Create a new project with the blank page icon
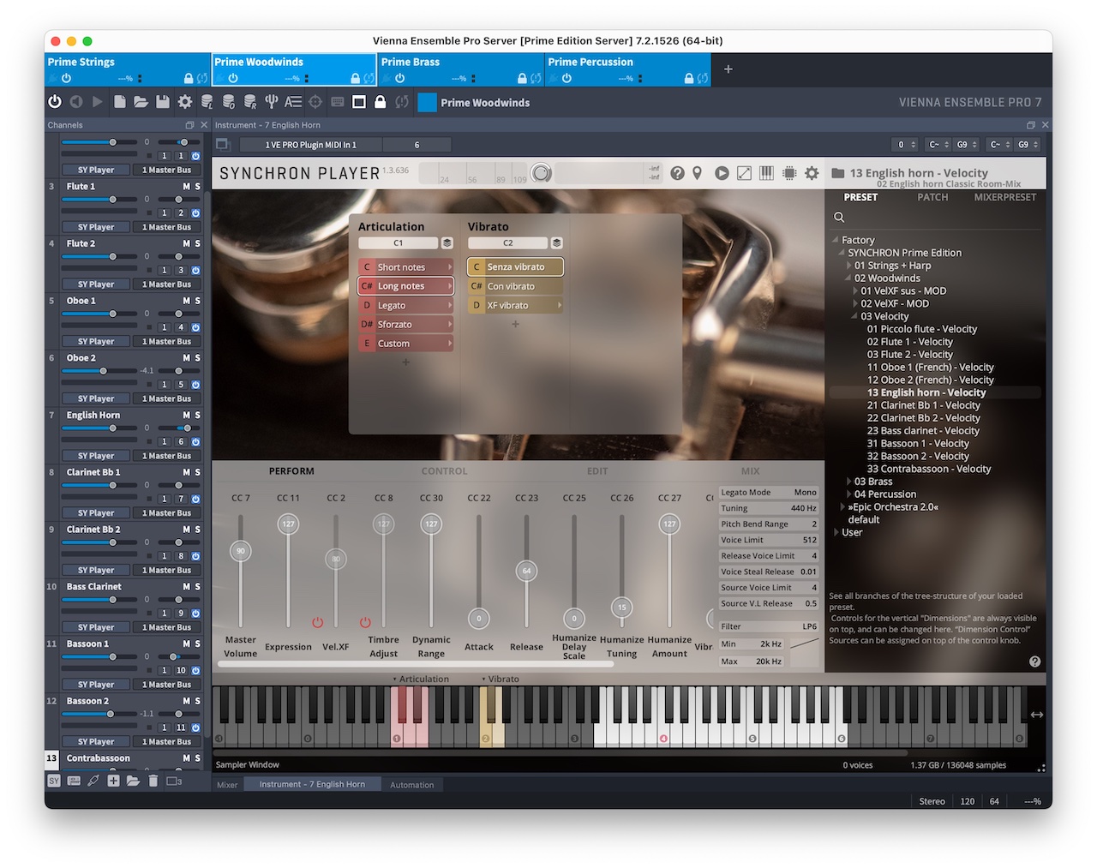This screenshot has height=868, width=1097. (120, 102)
